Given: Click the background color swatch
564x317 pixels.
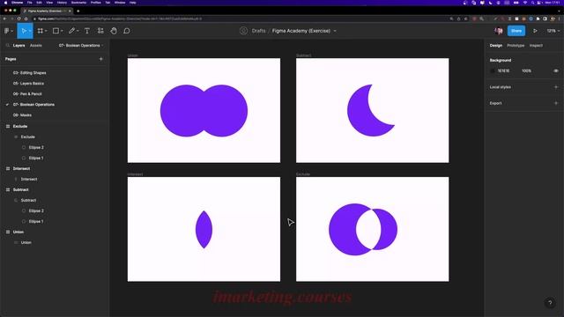Looking at the screenshot, I should coord(493,71).
